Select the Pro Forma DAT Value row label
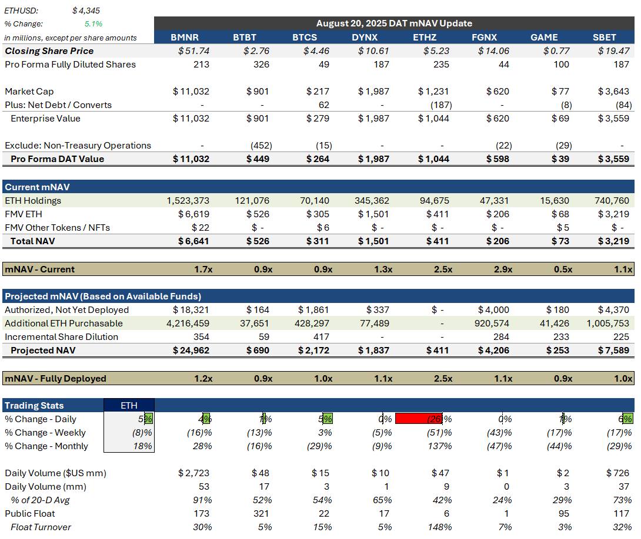The image size is (641, 539). (58, 159)
